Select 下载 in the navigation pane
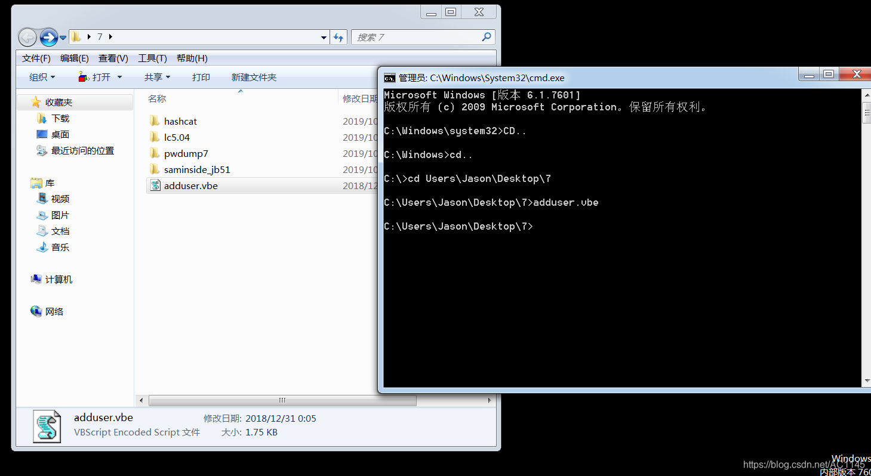The width and height of the screenshot is (871, 476). (60, 119)
